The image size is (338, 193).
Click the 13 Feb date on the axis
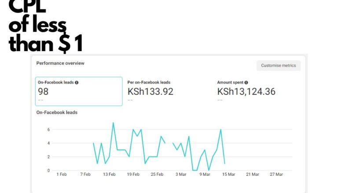point(109,174)
